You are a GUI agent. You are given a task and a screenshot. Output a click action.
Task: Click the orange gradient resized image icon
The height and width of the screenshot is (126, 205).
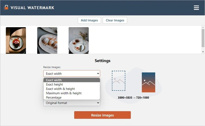tap(149, 82)
